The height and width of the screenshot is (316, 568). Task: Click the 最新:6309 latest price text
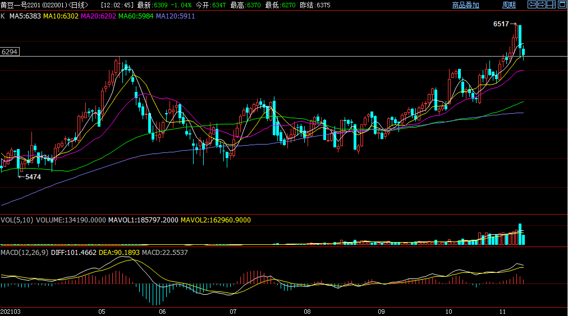(x=152, y=5)
